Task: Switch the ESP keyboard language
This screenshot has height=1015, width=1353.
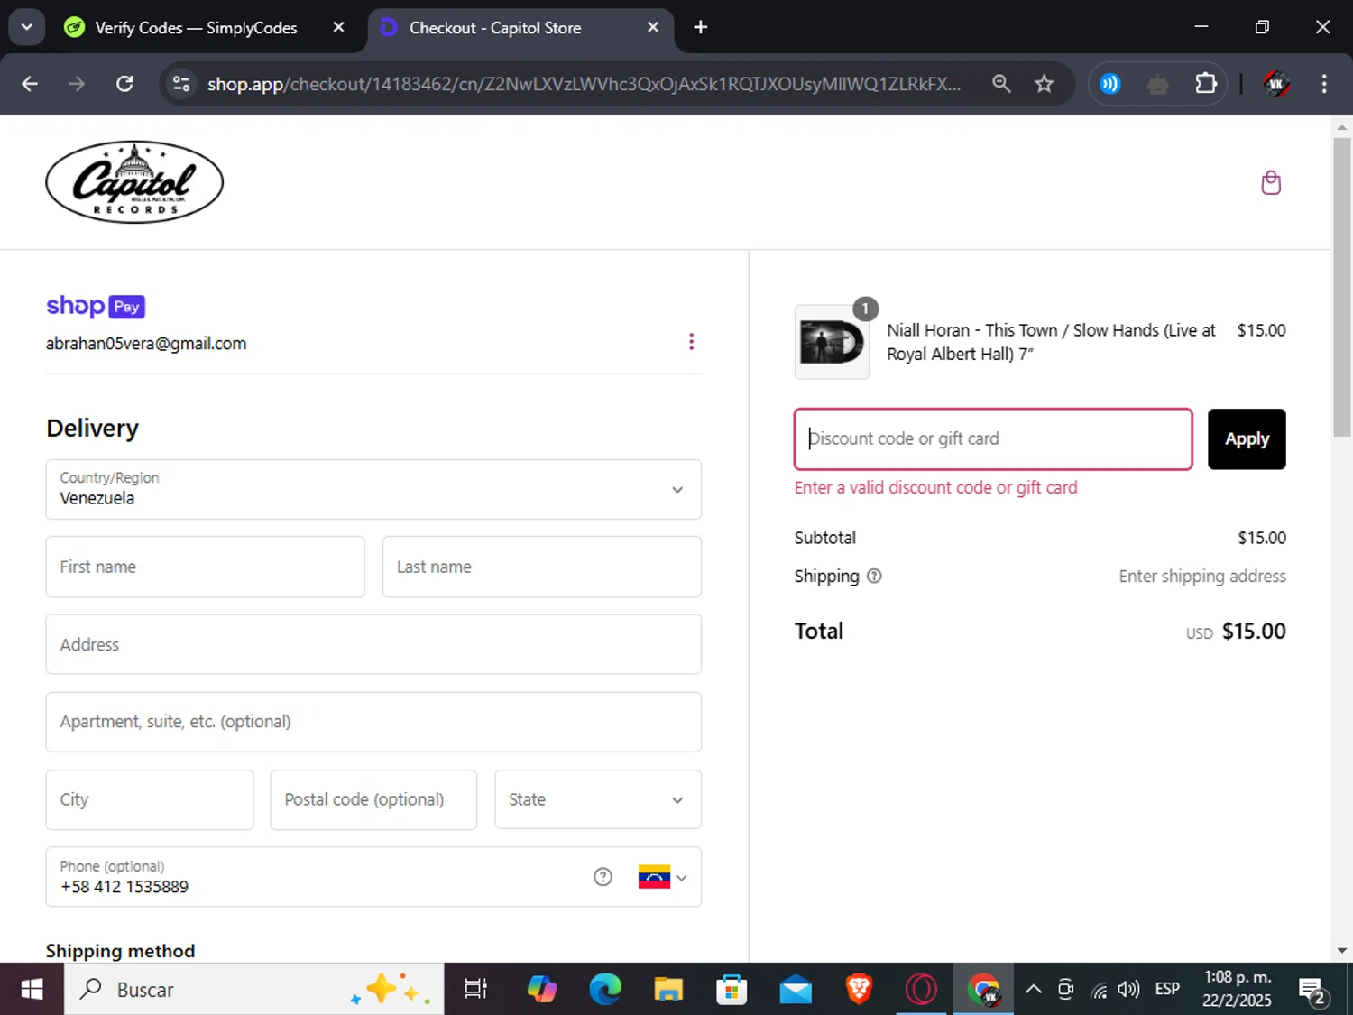Action: pyautogui.click(x=1167, y=990)
